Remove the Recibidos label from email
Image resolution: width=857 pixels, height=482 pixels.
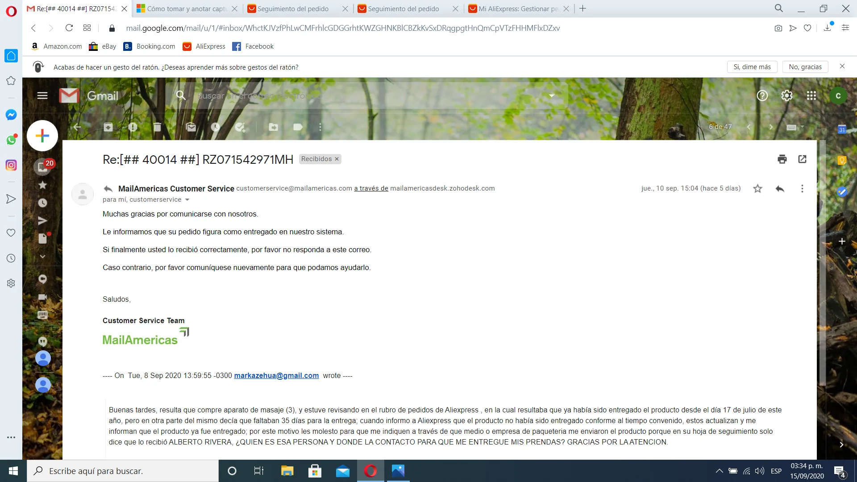pyautogui.click(x=337, y=159)
